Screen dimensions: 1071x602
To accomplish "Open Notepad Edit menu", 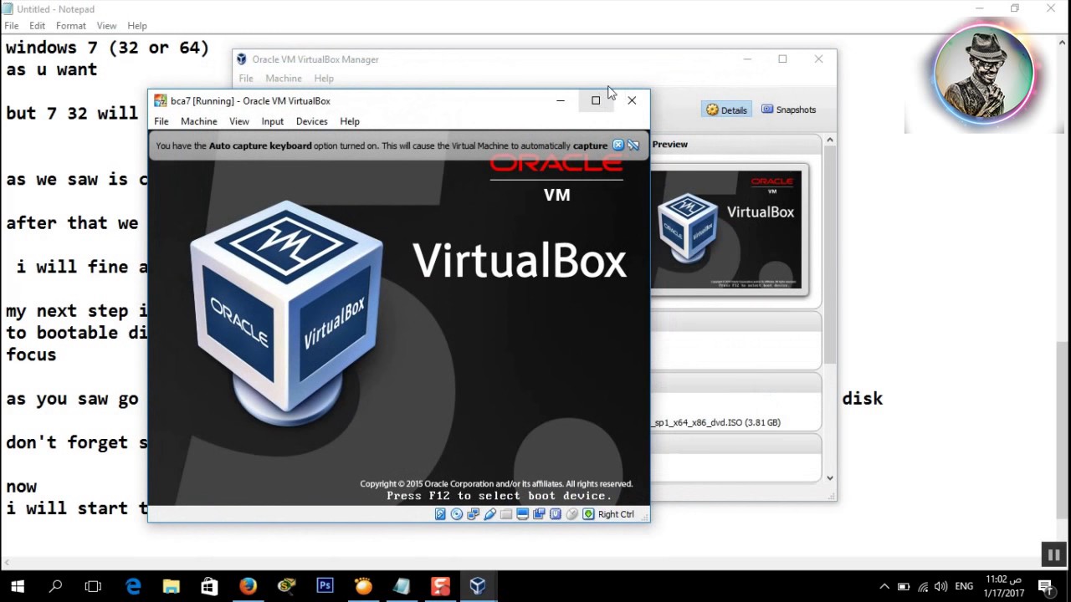I will pos(38,26).
